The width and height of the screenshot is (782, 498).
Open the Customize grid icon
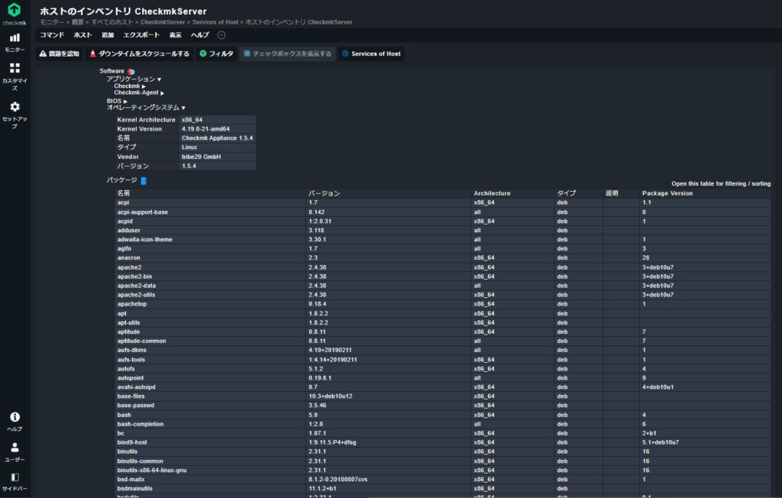[x=15, y=68]
